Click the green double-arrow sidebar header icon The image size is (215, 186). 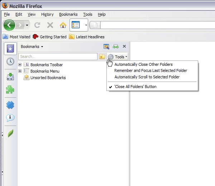116,46
